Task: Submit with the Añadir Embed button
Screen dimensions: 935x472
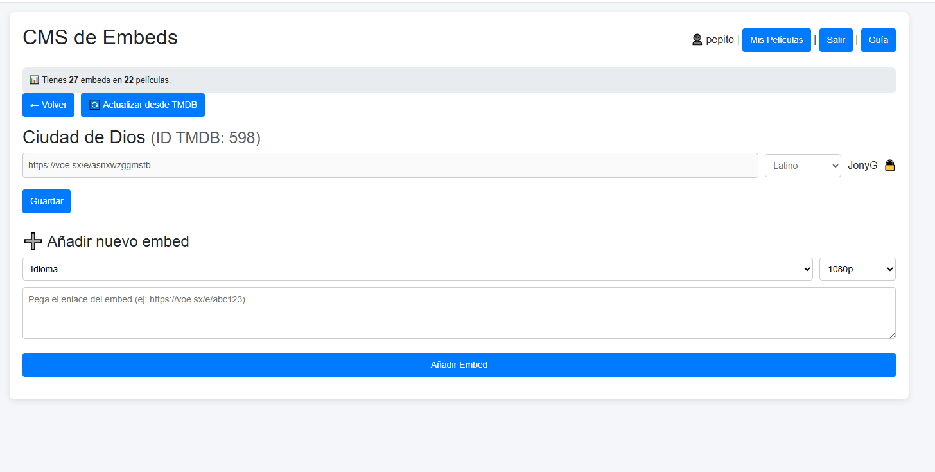Action: click(x=459, y=365)
